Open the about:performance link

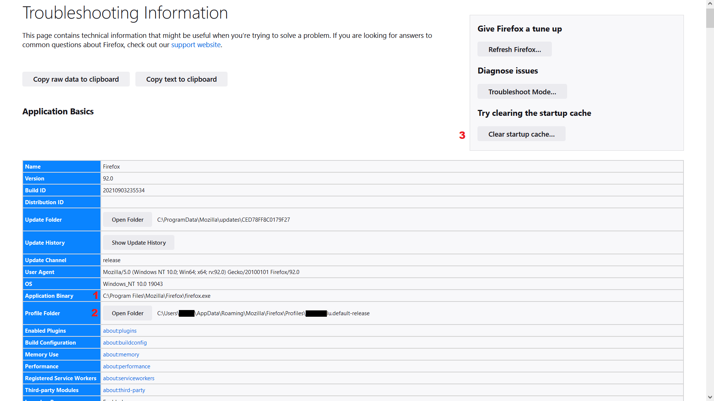126,366
